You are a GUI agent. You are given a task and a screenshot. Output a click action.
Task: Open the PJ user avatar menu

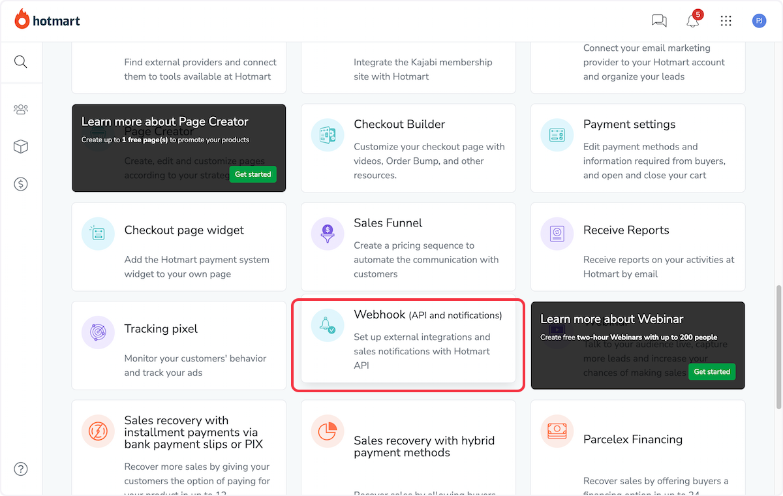[x=759, y=21]
